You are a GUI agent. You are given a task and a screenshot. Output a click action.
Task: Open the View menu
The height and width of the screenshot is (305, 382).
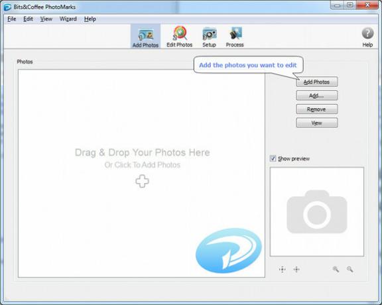[46, 19]
